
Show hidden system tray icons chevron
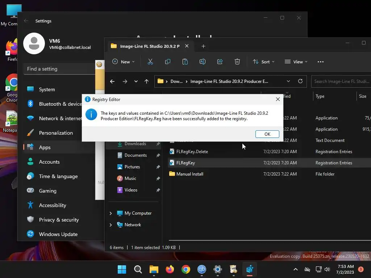click(x=296, y=269)
